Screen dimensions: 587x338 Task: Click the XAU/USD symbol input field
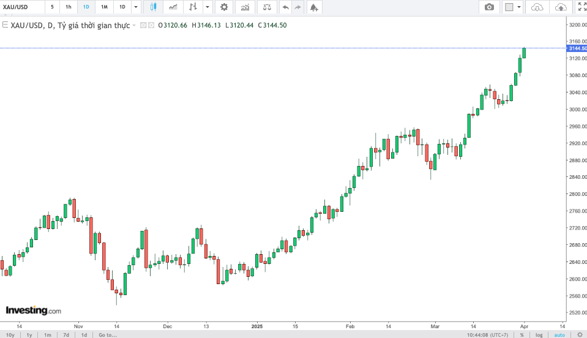[x=22, y=7]
